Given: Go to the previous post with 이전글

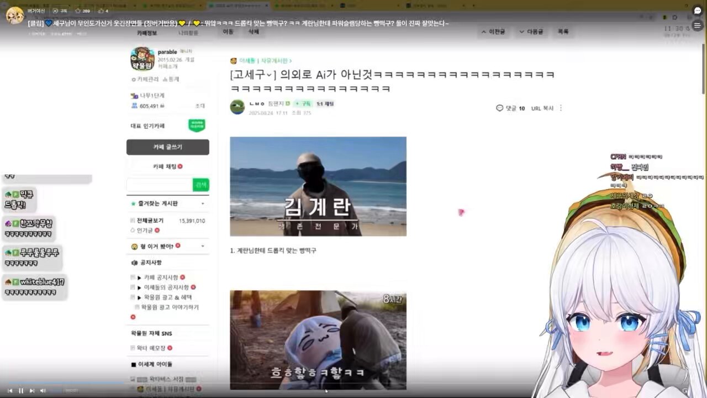Looking at the screenshot, I should (494, 32).
